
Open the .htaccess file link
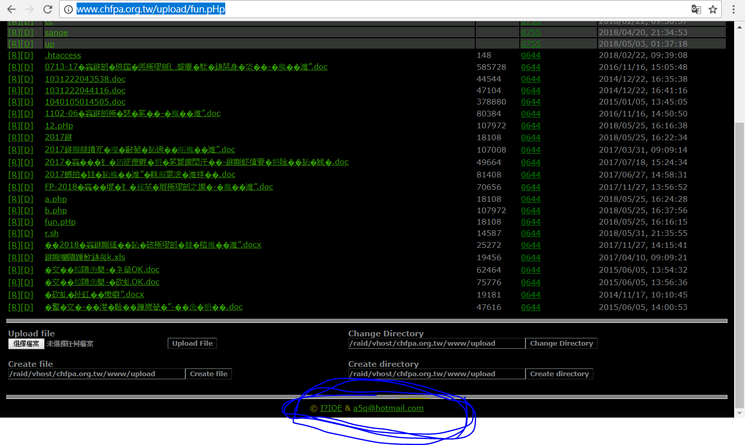(x=63, y=55)
